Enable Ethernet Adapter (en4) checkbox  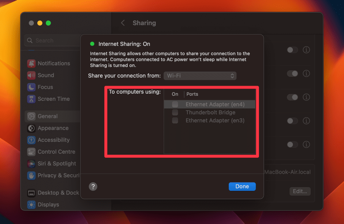[175, 104]
